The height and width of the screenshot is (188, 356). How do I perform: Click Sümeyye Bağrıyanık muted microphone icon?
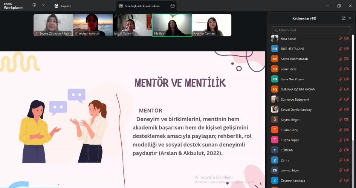pyautogui.click(x=340, y=99)
